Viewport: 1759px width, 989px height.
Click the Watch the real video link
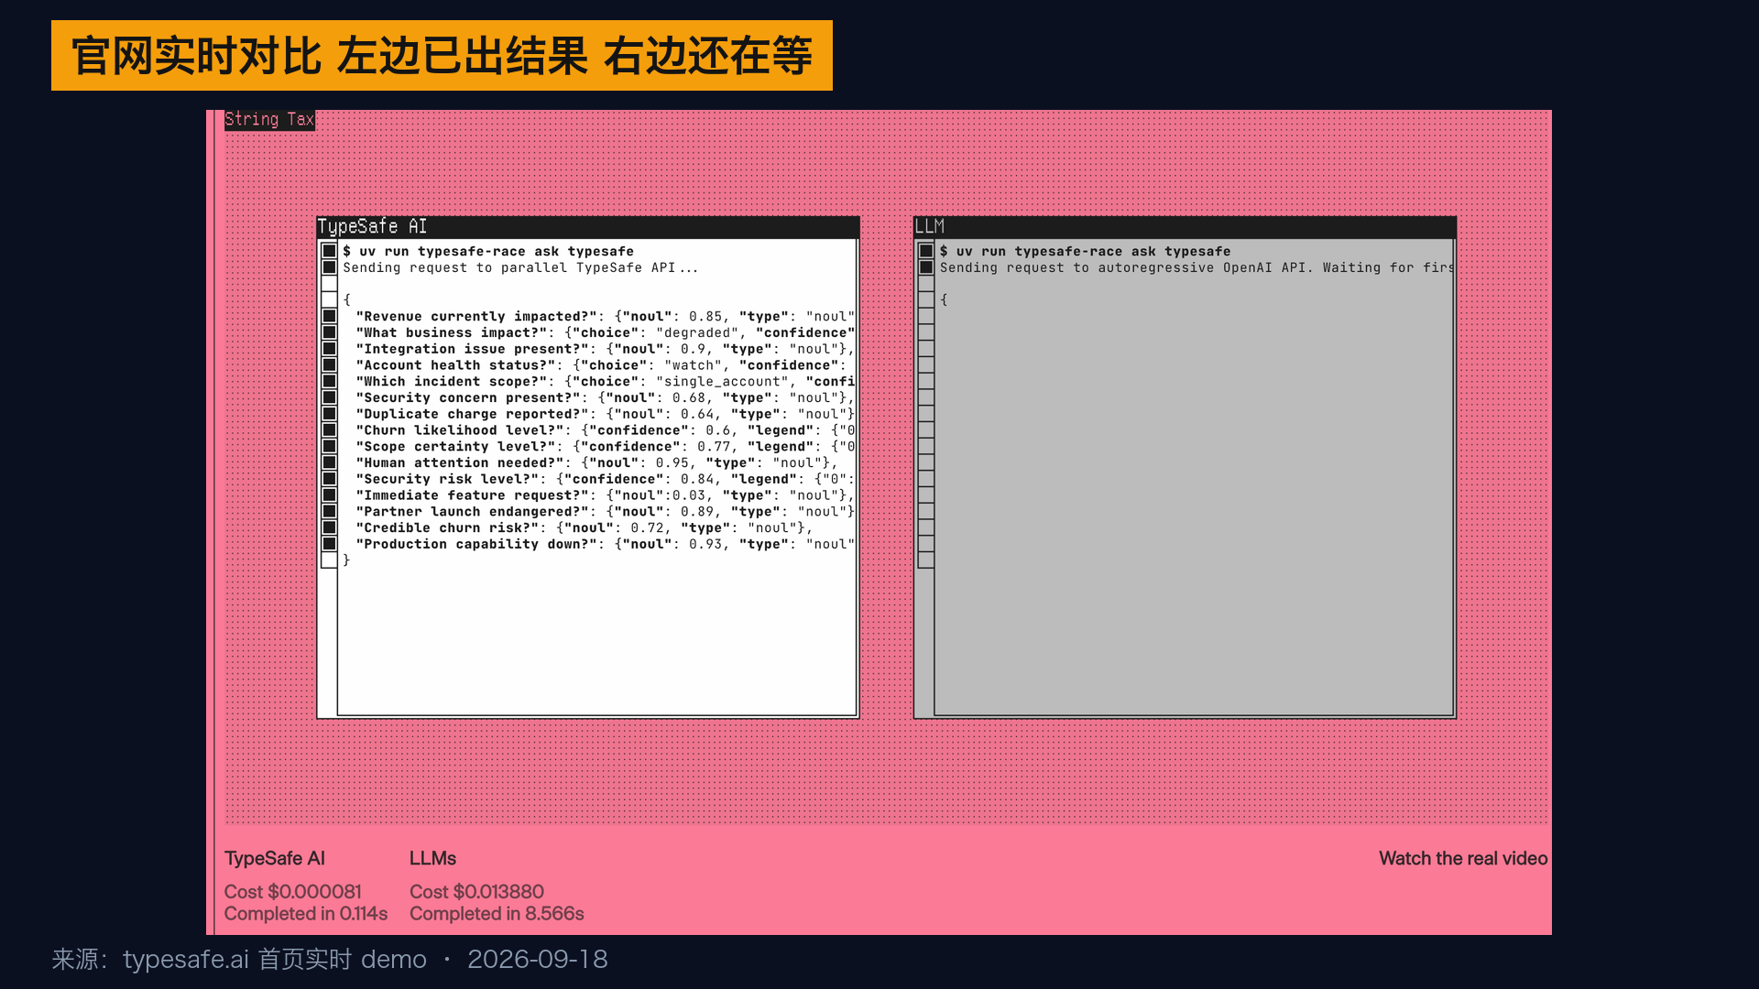pyautogui.click(x=1463, y=858)
